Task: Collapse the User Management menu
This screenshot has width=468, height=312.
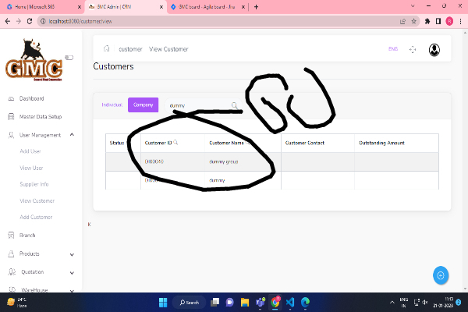Action: (72, 135)
